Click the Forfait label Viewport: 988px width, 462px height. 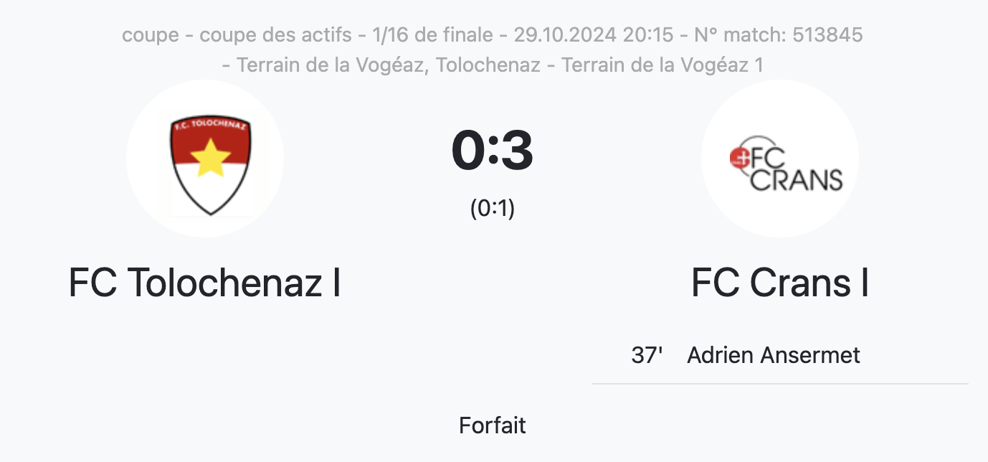(493, 425)
